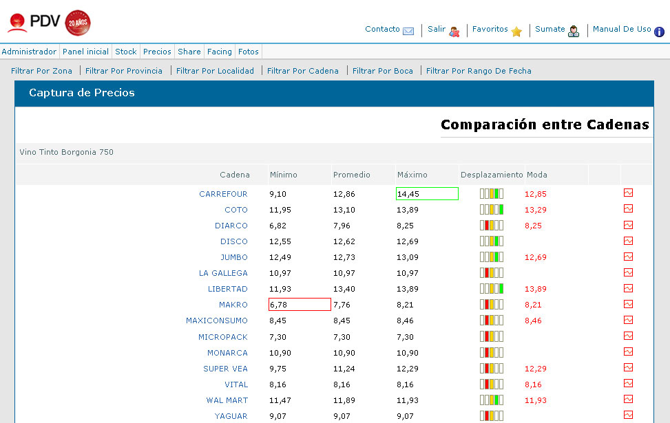Viewport: 670px width, 423px height.
Task: Open the VITAL chain link
Action: 236,384
